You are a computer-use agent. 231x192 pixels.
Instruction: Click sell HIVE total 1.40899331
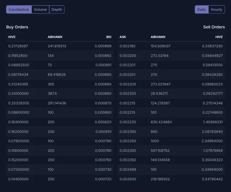[x=213, y=122]
